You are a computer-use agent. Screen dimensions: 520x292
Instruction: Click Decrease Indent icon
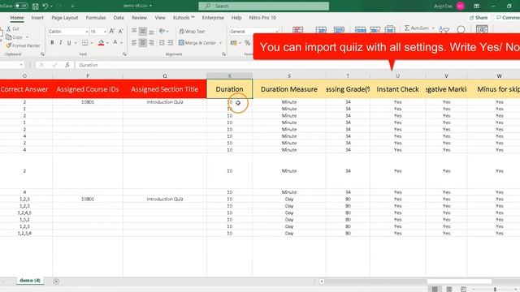(162, 43)
